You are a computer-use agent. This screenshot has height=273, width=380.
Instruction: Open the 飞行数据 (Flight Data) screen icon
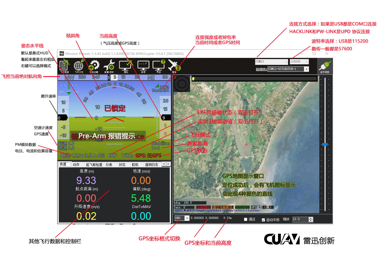[64, 66]
